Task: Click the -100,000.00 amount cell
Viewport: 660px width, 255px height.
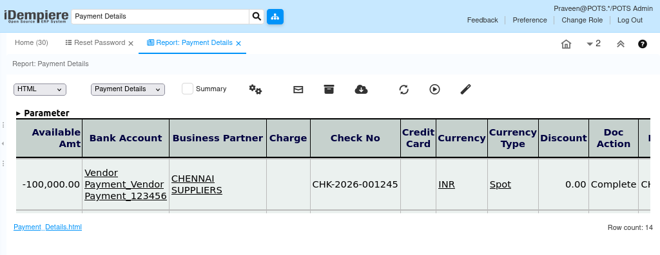Action: 49,184
